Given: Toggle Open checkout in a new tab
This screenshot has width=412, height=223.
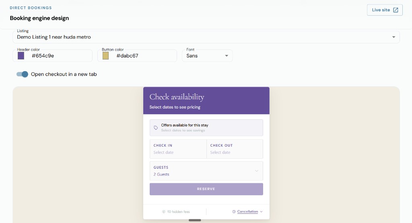Looking at the screenshot, I should tap(23, 74).
